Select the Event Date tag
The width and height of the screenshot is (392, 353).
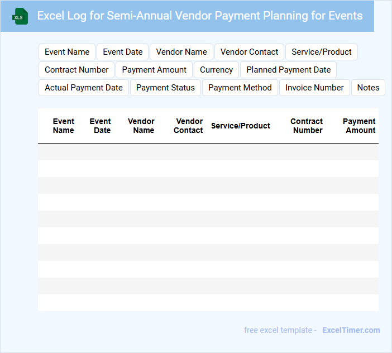click(x=123, y=52)
